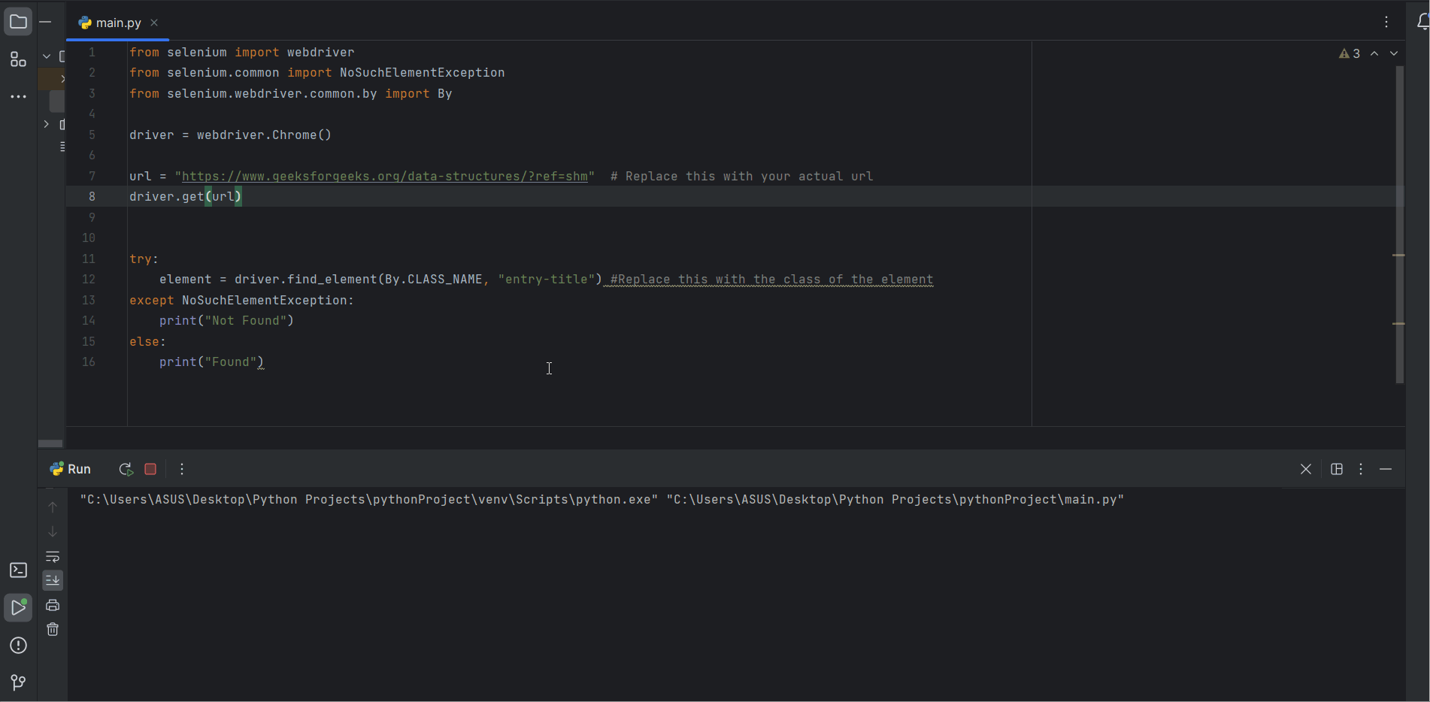Viewport: 1430px width, 702px height.
Task: Click the print icon in the Run panel
Action: pos(53,605)
